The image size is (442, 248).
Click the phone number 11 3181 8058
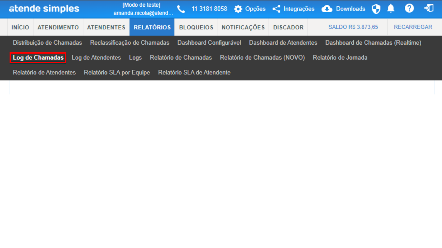click(x=209, y=9)
